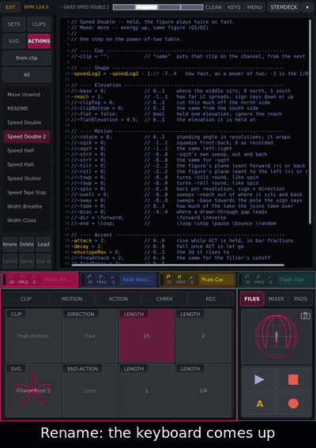The height and width of the screenshot is (448, 316).
Task: Open the ACTION pad page tab
Action: [118, 299]
